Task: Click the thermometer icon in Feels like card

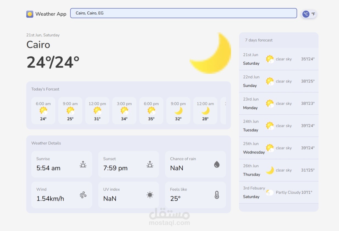Action: click(x=217, y=195)
